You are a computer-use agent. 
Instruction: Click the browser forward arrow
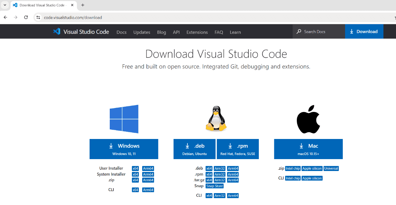click(x=16, y=17)
